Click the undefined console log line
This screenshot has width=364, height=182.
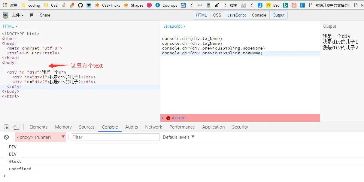[x=182, y=169]
